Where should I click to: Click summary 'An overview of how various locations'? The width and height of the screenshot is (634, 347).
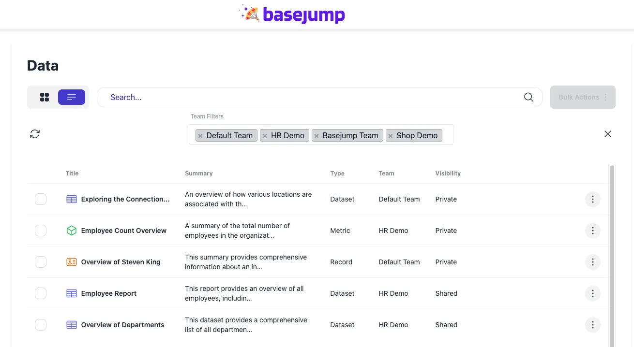pyautogui.click(x=248, y=199)
